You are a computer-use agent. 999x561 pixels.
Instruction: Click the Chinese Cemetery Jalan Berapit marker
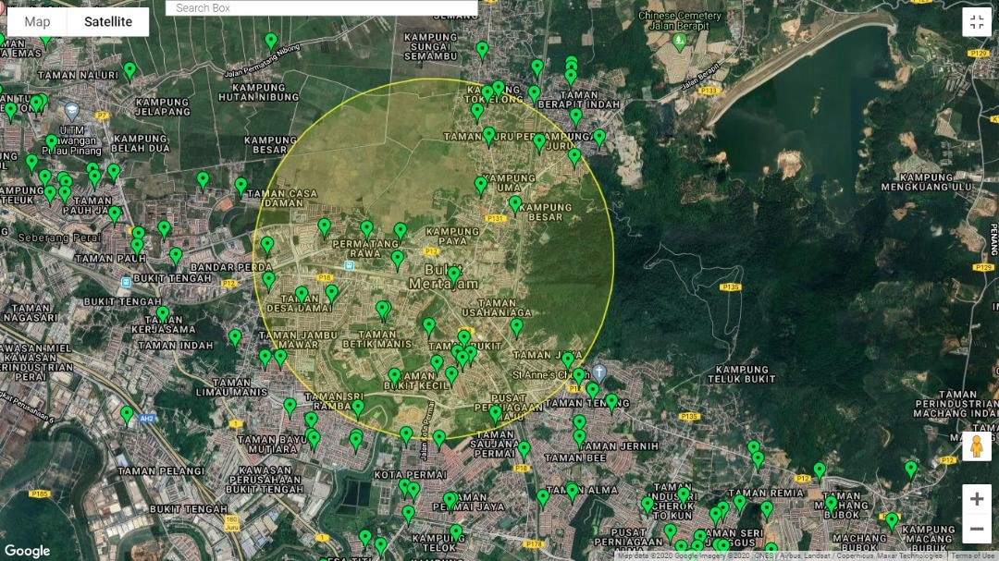click(x=680, y=41)
